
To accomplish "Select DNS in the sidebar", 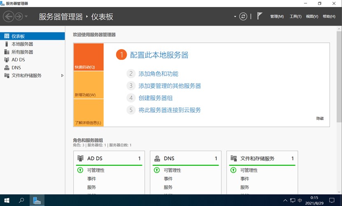I will point(32,68).
